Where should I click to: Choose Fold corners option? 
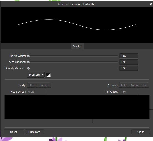point(124,85)
